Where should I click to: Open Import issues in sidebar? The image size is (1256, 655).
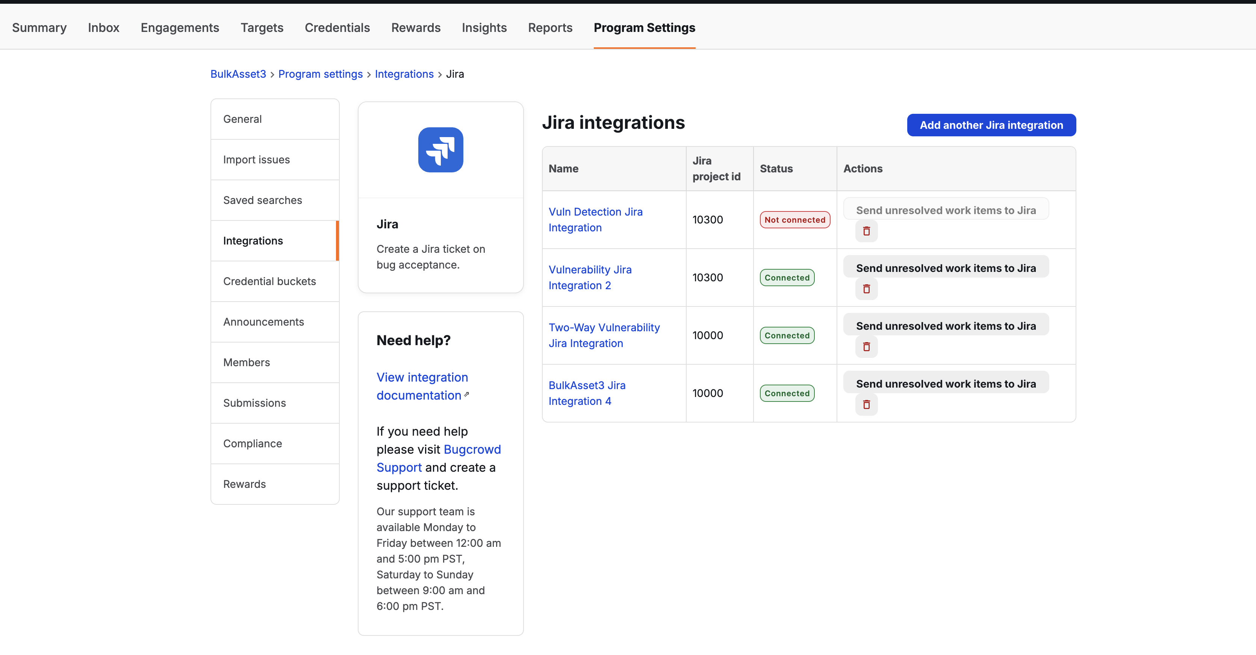[275, 160]
